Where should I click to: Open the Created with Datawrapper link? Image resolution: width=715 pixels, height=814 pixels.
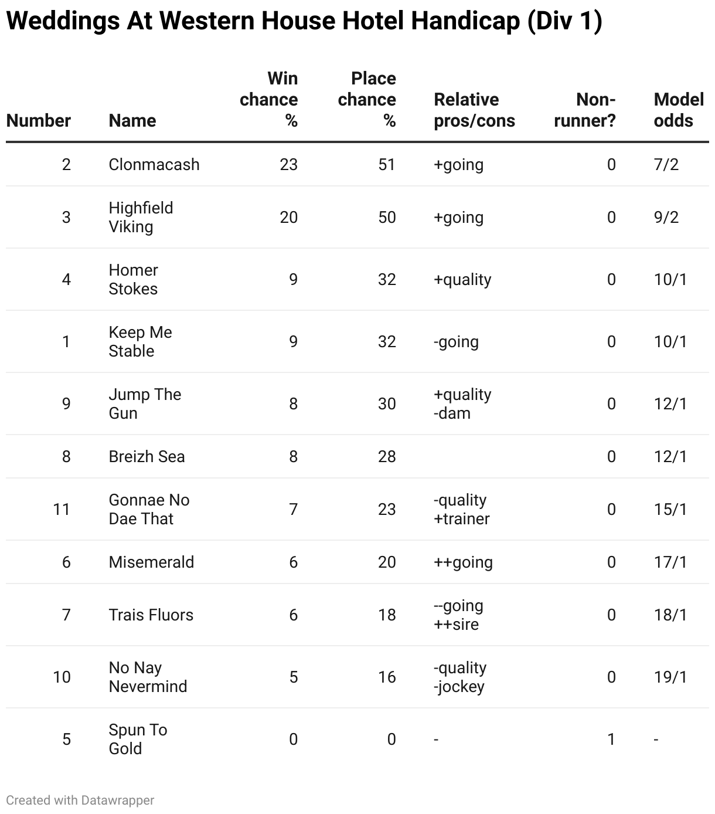pos(80,800)
